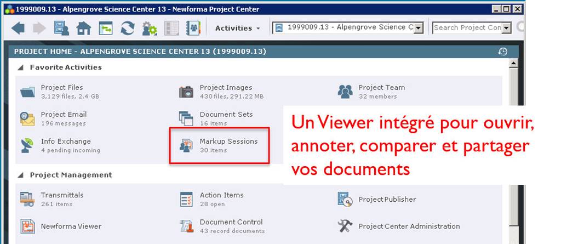Click the '3,129 files, 2.4 GB' text

70,97
